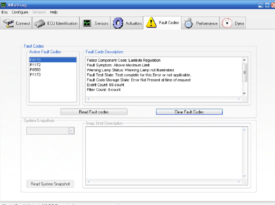Select fault code P0560
The width and height of the screenshot is (275, 205).
point(53,70)
